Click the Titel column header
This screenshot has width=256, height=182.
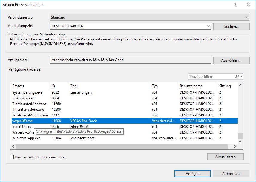tap(109, 86)
